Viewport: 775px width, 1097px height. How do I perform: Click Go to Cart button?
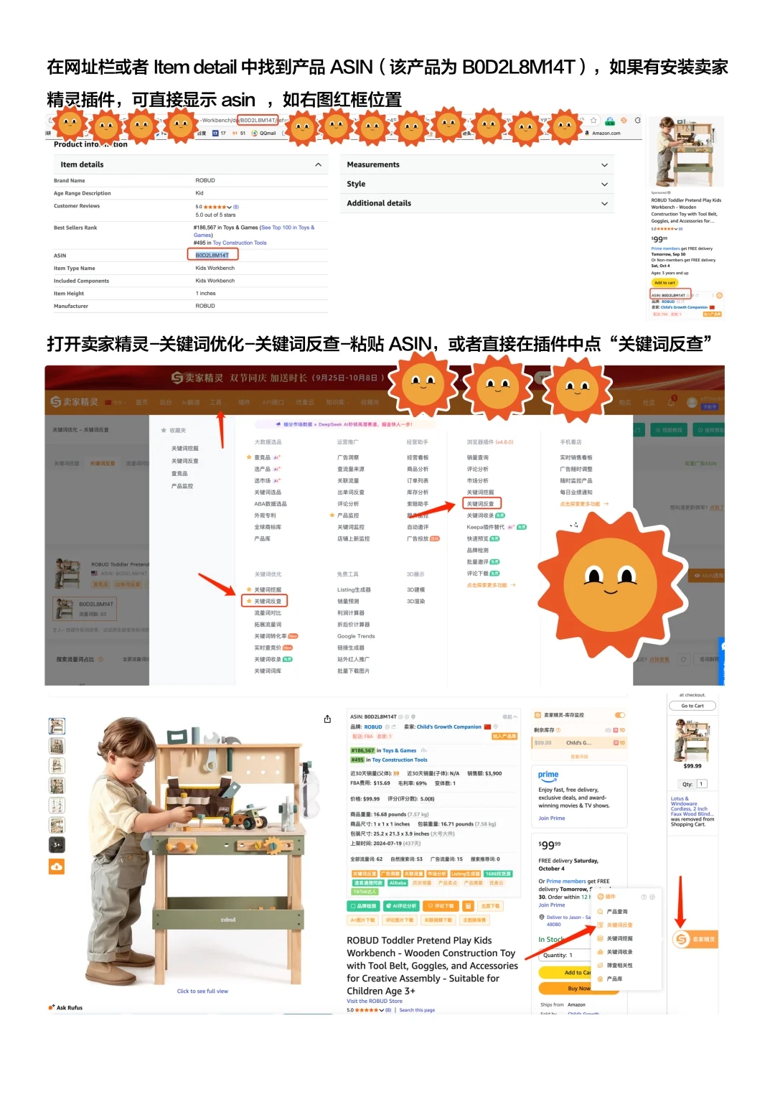coord(692,706)
